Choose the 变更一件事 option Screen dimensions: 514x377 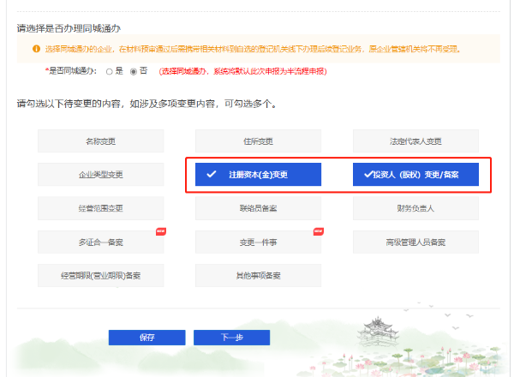[258, 242]
